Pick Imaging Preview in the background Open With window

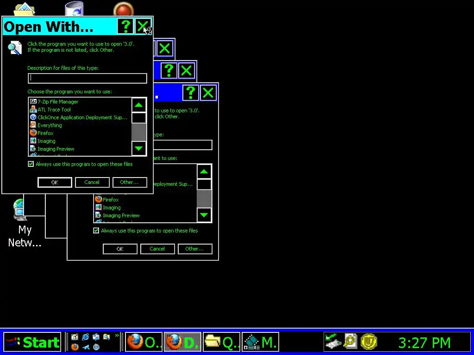point(117,215)
